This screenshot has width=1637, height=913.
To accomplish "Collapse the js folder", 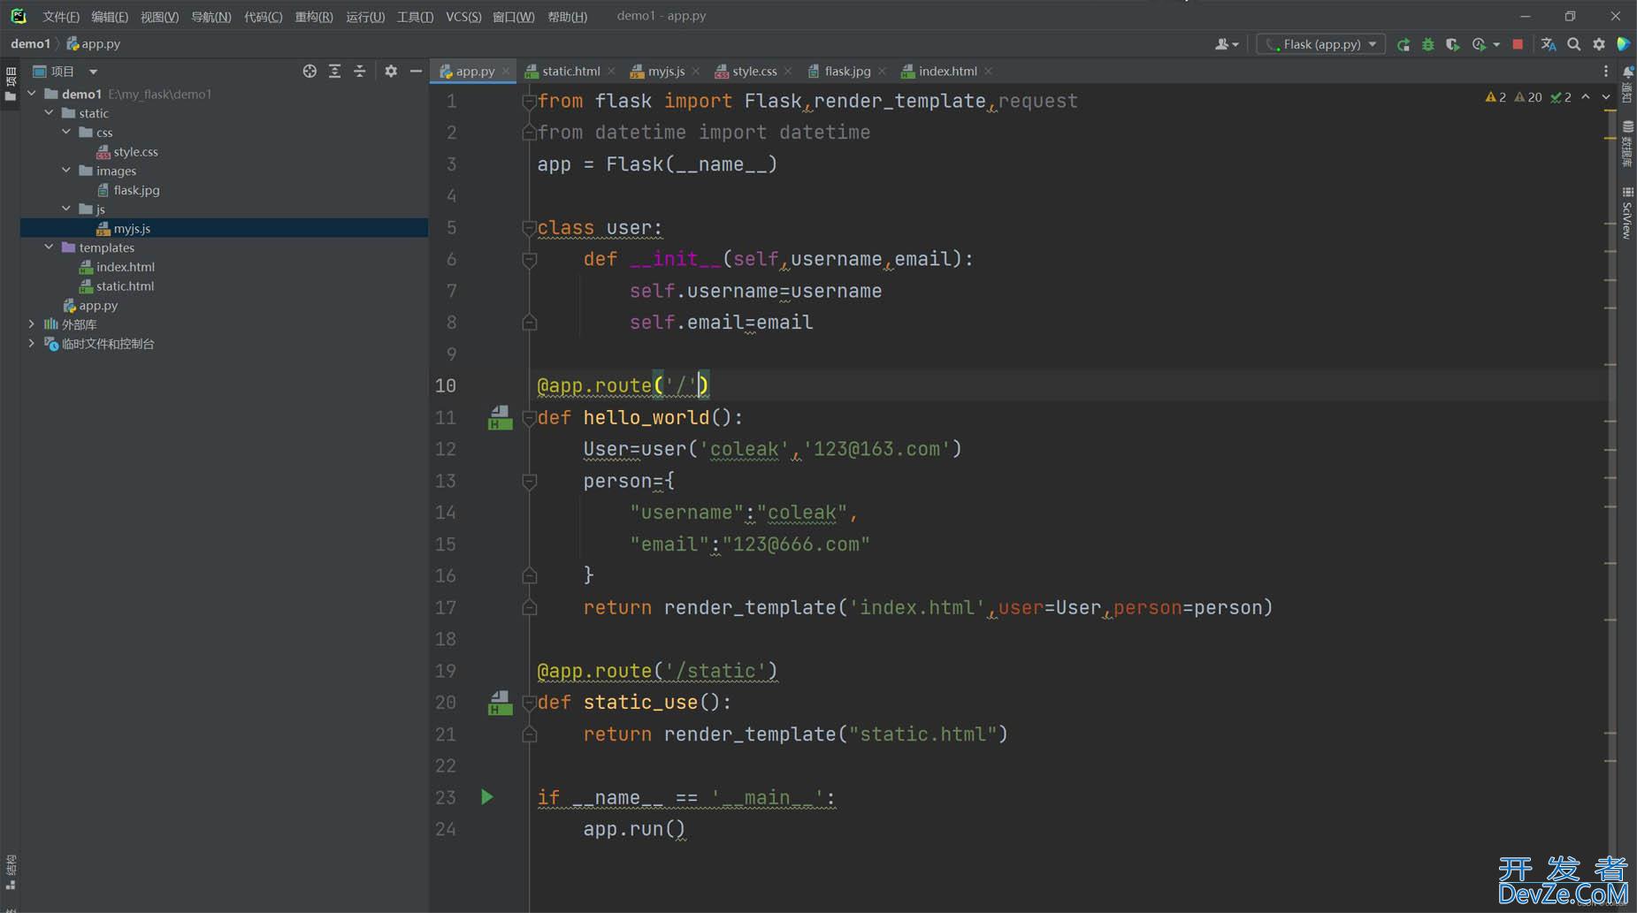I will pos(66,209).
